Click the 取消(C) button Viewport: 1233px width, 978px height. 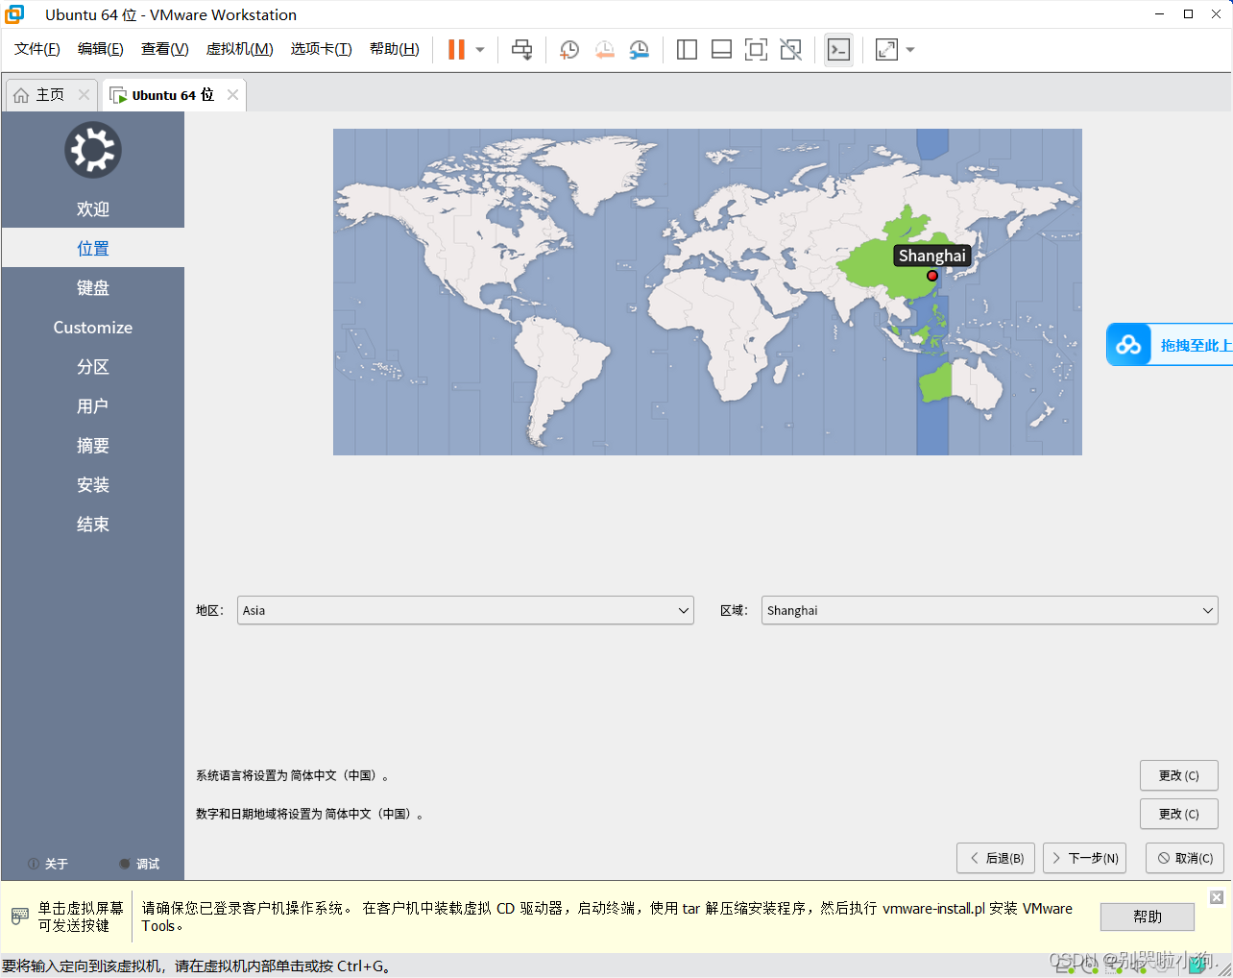[1185, 858]
